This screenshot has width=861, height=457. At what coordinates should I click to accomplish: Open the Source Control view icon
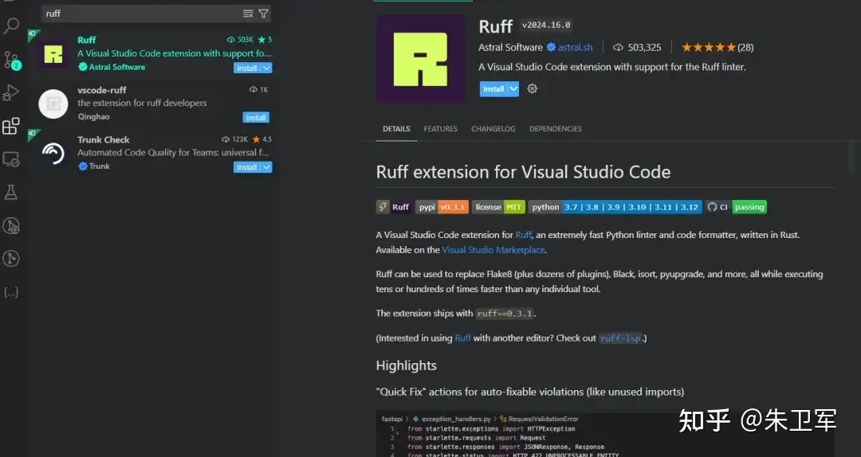pos(11,60)
